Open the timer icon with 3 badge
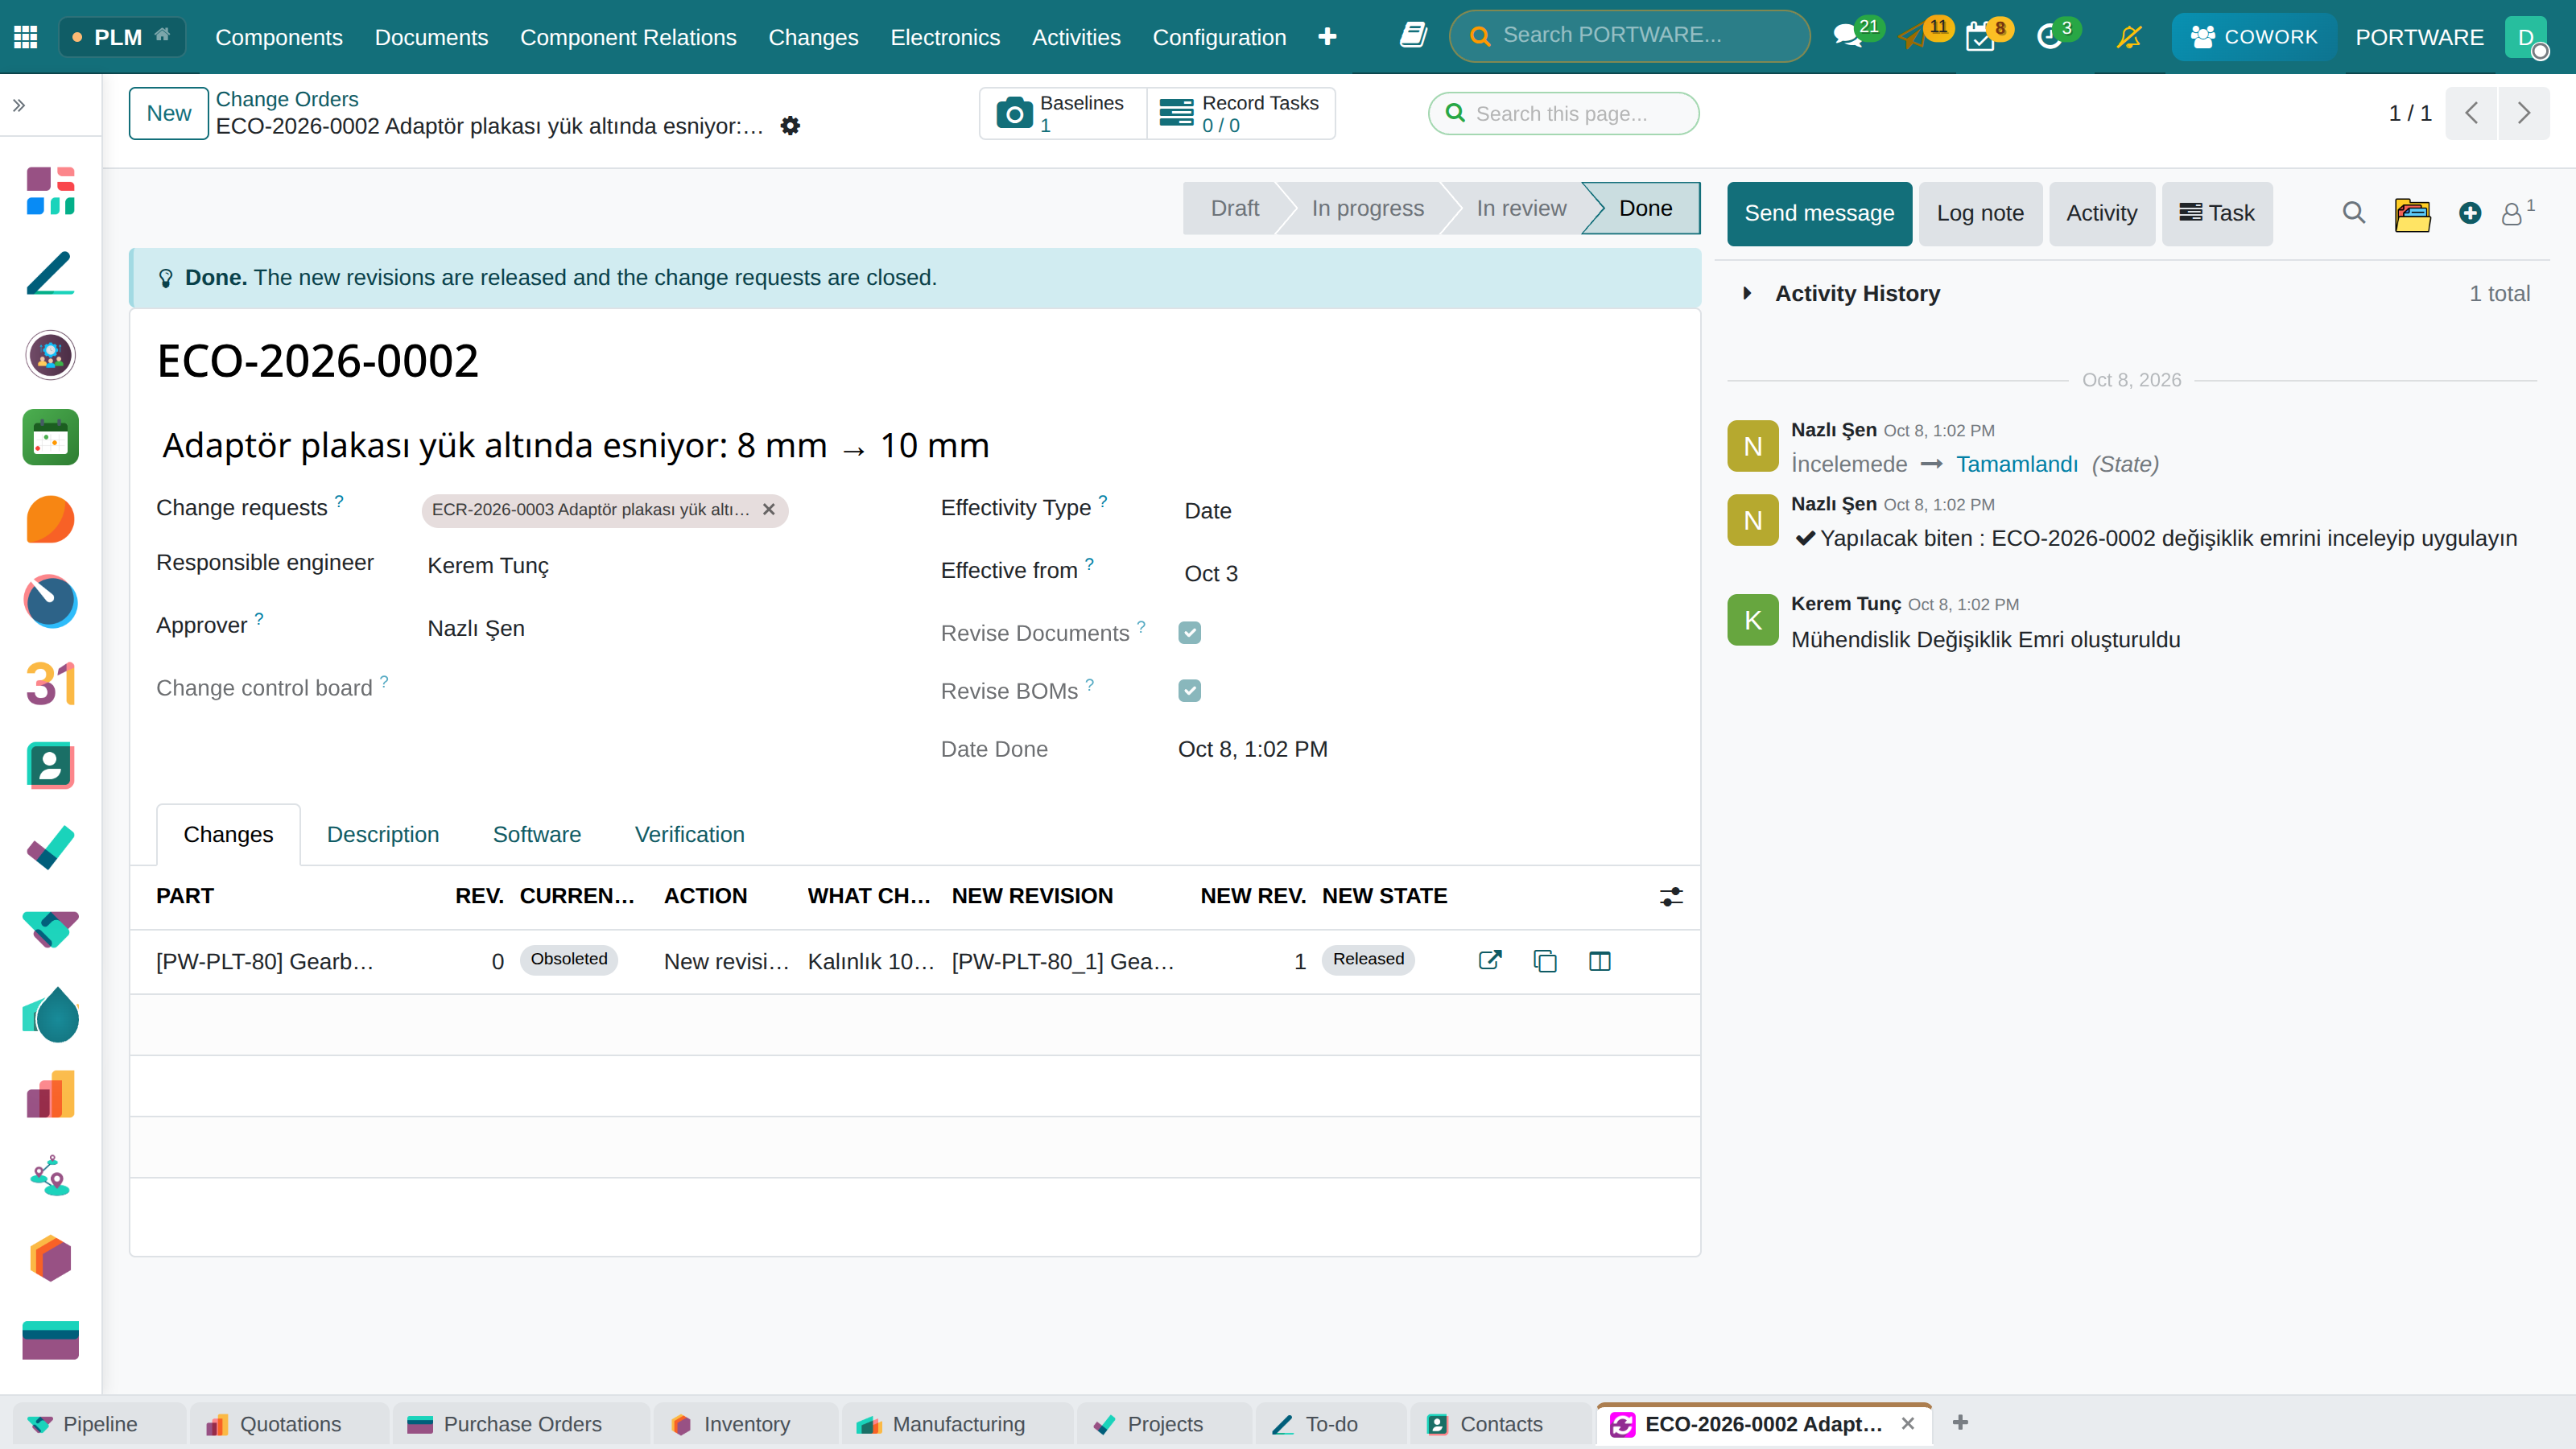The image size is (2576, 1449). click(2050, 37)
